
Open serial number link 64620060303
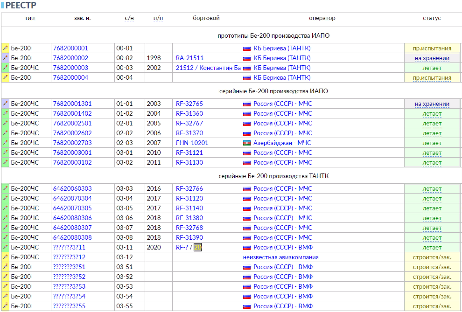tap(72, 188)
